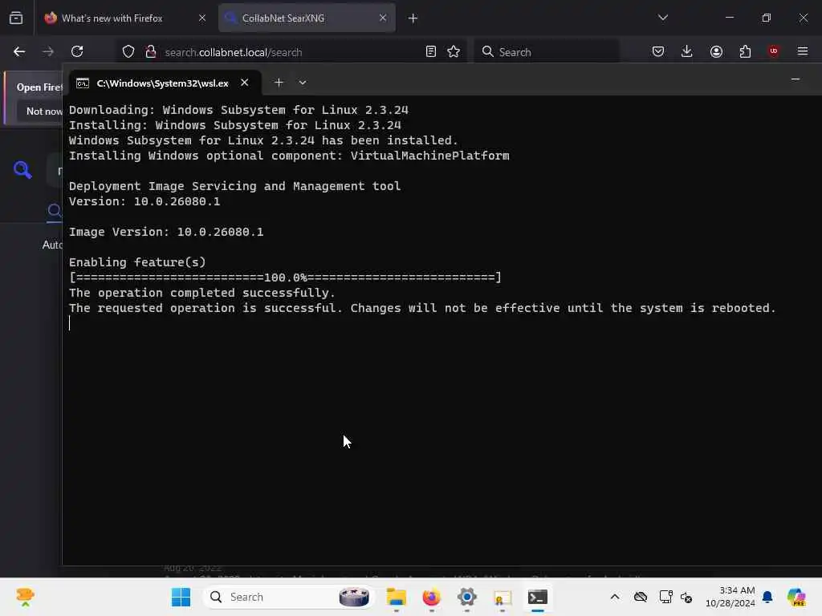Open the muted volume tray icon
The image size is (822, 616).
point(686,597)
